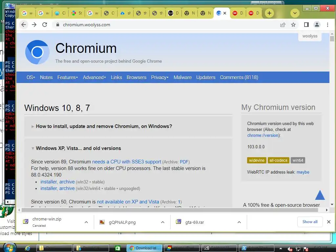Open the gQPNALP.png download icon
The width and height of the screenshot is (336, 252).
[x=102, y=222]
